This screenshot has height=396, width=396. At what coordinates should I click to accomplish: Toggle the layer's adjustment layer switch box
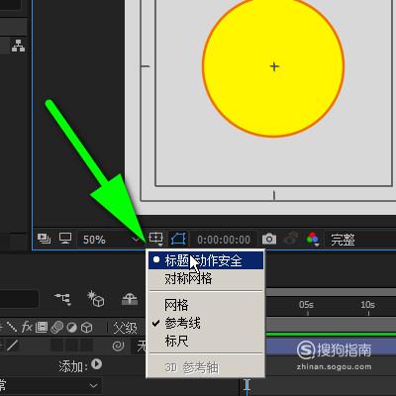click(x=71, y=346)
